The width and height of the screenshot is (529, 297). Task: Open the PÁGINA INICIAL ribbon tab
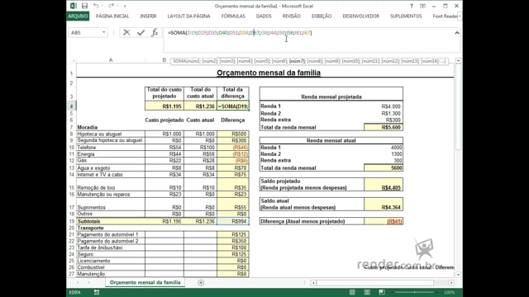coord(112,16)
